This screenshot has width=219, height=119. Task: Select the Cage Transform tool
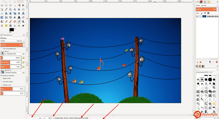(6, 17)
